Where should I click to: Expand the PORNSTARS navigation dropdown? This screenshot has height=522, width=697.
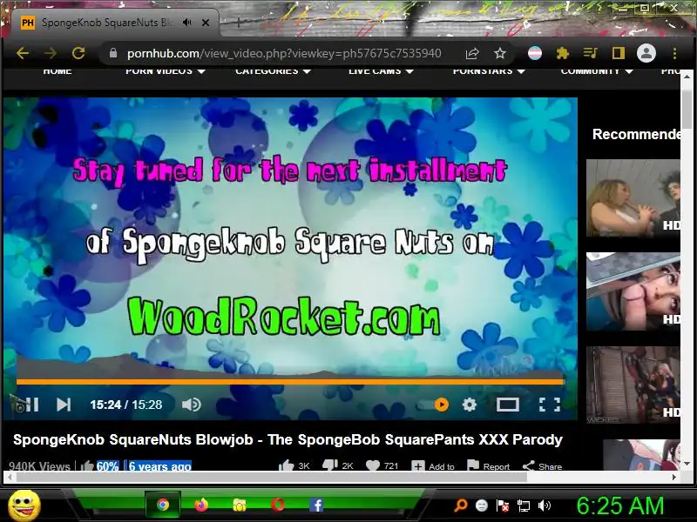[x=489, y=71]
